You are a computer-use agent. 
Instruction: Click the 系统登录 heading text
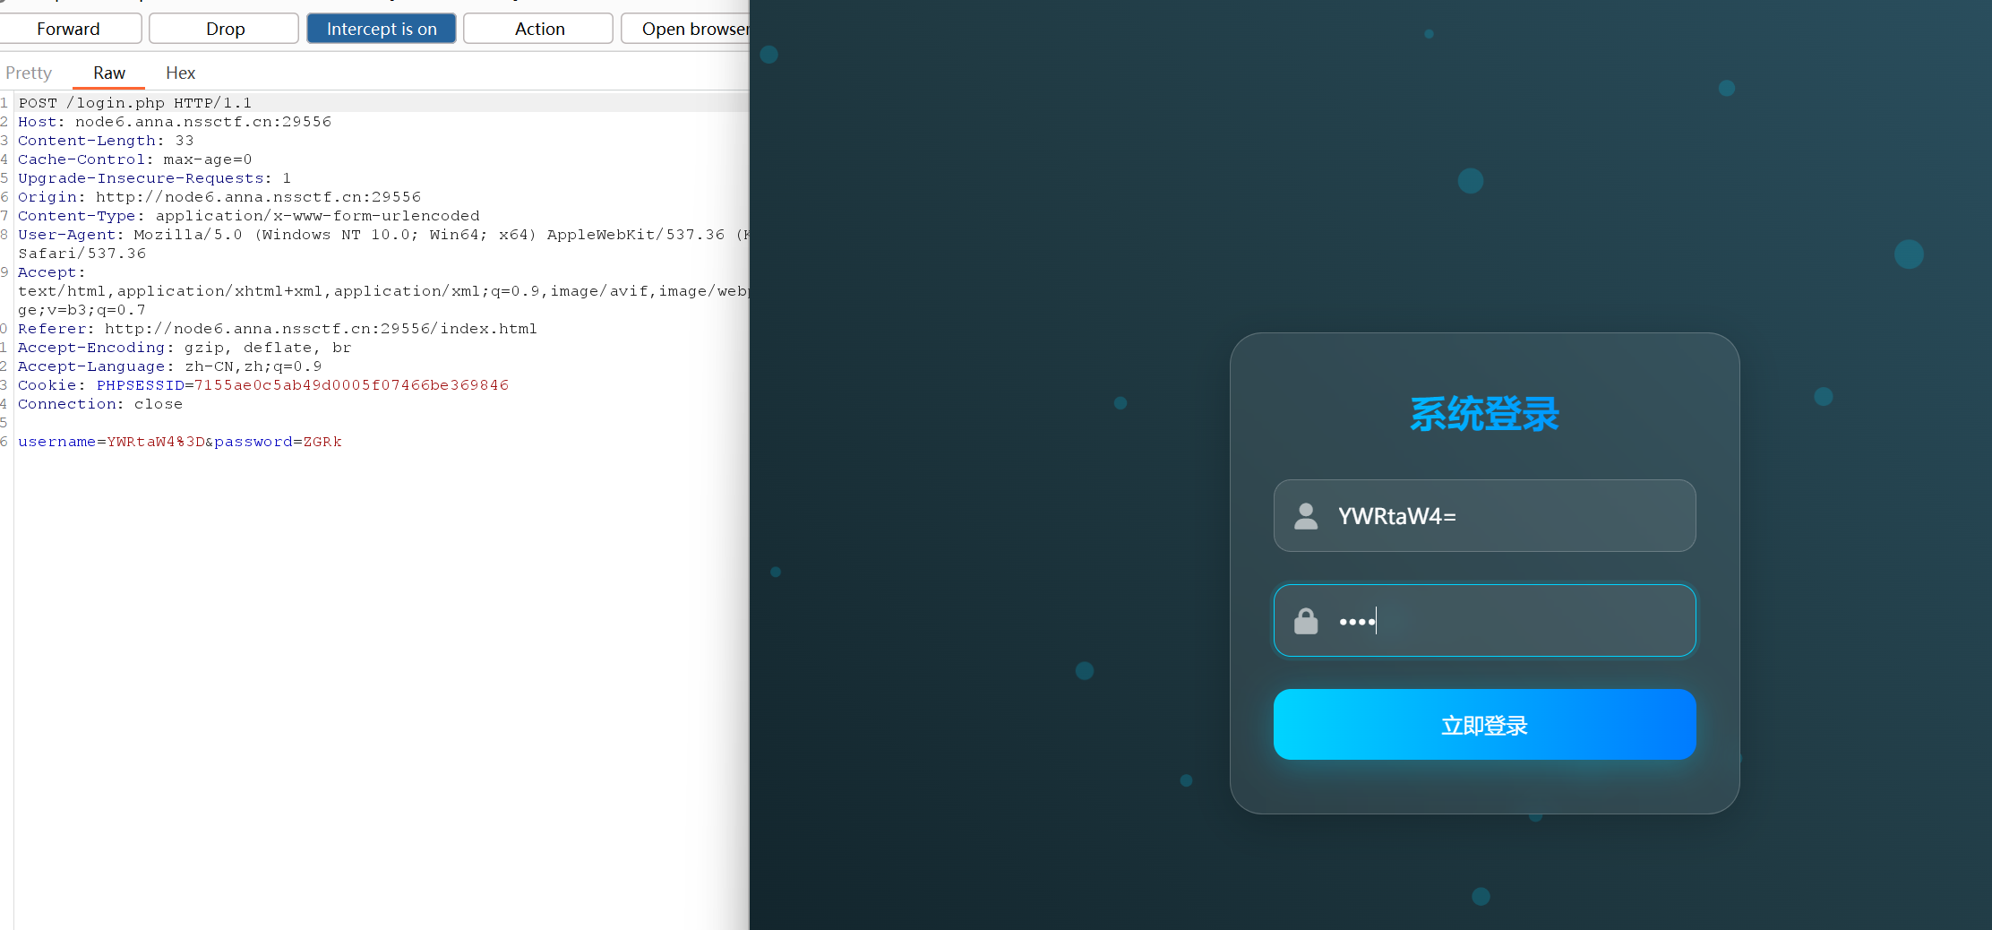tap(1484, 414)
